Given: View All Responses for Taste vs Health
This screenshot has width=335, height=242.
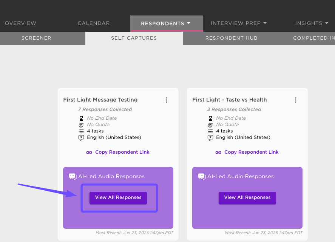Looking at the screenshot, I should (x=247, y=198).
